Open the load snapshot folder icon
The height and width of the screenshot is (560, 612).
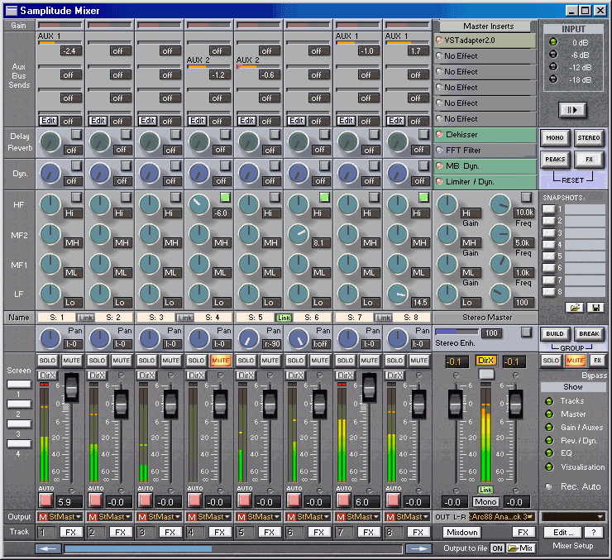575,308
